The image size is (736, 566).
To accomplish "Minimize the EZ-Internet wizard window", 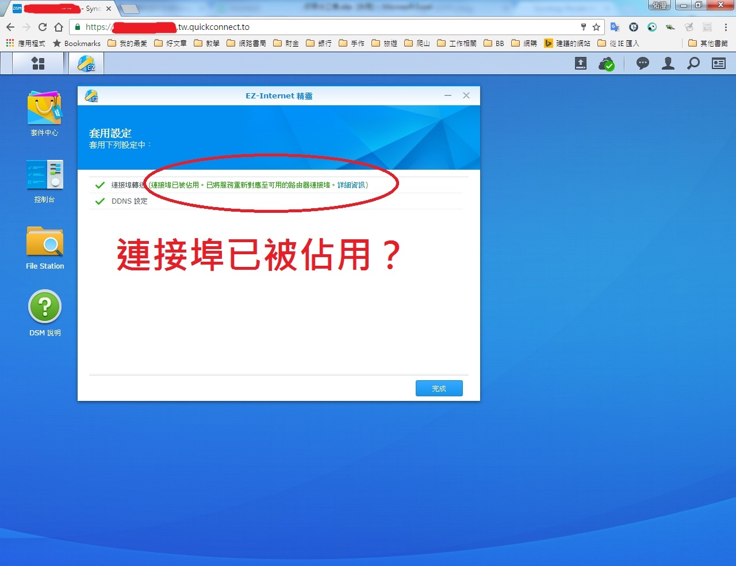I will (448, 95).
